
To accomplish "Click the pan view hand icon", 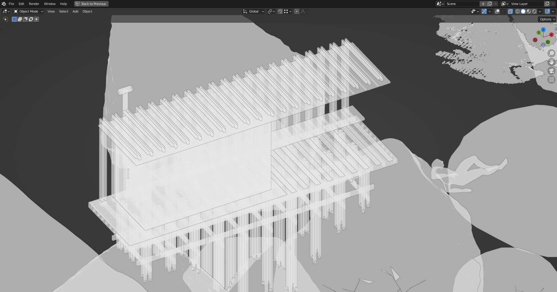I will pos(551,62).
